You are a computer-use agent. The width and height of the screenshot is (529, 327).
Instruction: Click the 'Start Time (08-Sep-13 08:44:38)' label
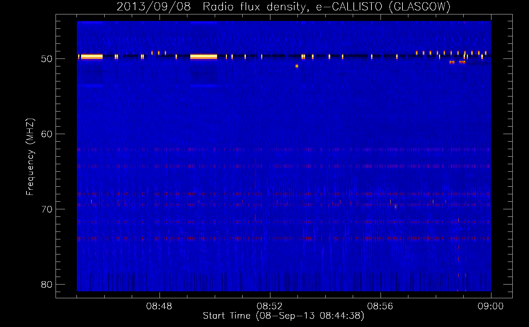(x=283, y=316)
